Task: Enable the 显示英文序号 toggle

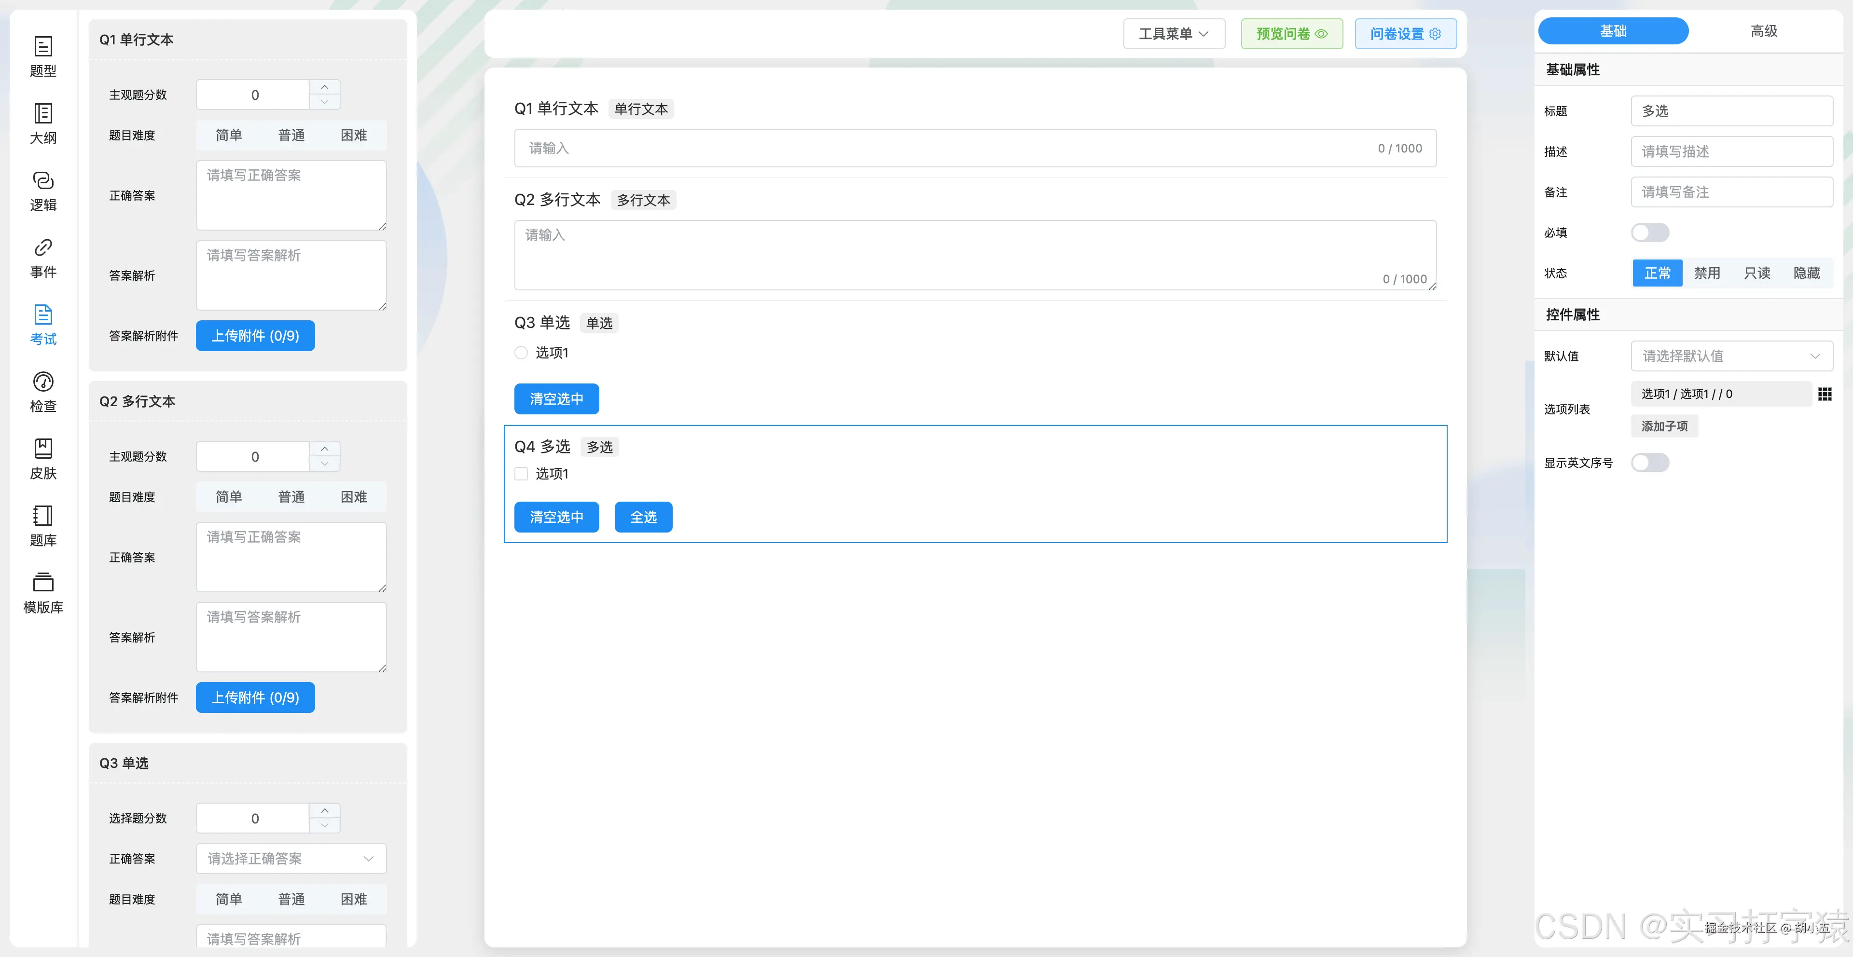Action: tap(1650, 462)
